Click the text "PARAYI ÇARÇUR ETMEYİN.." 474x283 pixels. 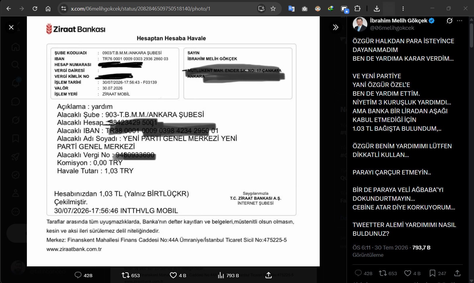pyautogui.click(x=392, y=172)
